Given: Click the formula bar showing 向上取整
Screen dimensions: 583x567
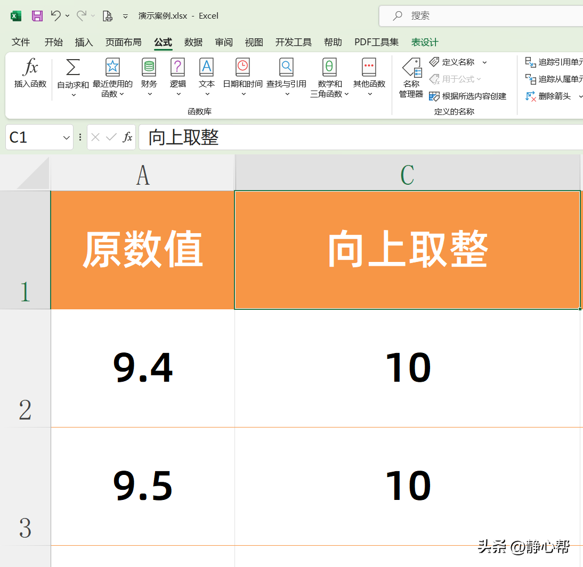Looking at the screenshot, I should (x=361, y=137).
